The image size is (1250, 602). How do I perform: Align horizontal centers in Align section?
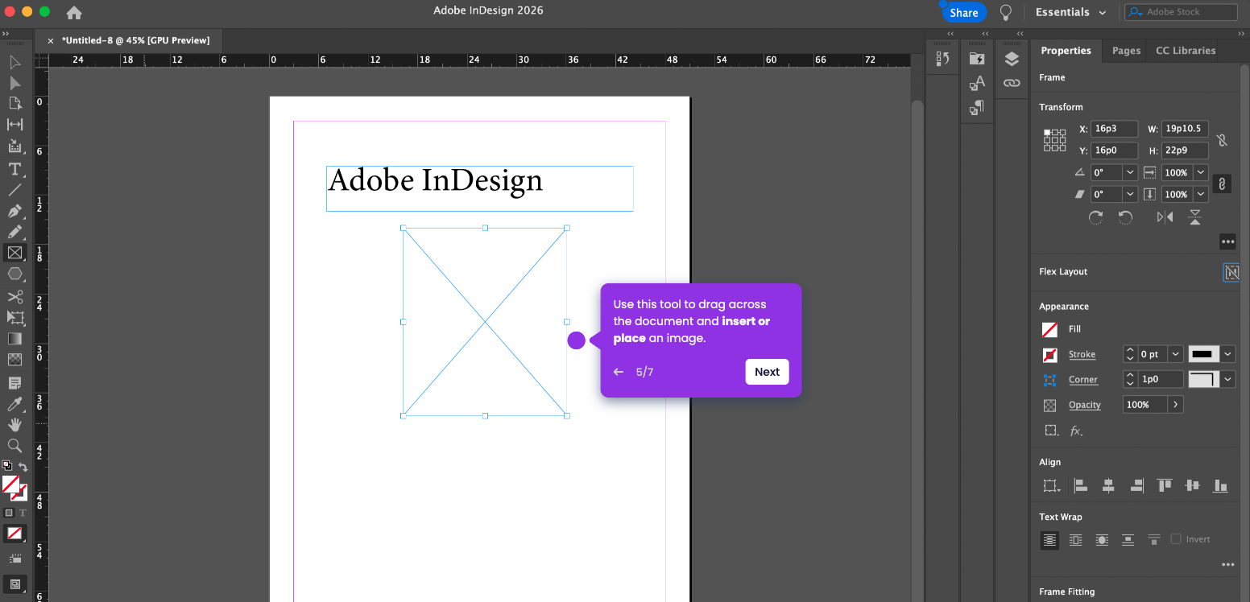(1108, 485)
